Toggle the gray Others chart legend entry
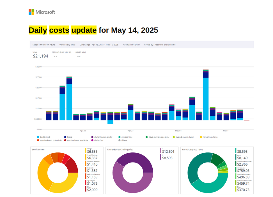 click(x=123, y=140)
